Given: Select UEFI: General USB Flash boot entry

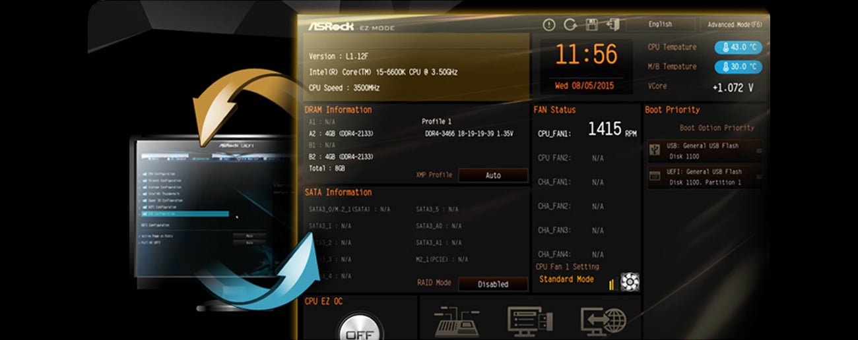Looking at the screenshot, I should point(704,177).
